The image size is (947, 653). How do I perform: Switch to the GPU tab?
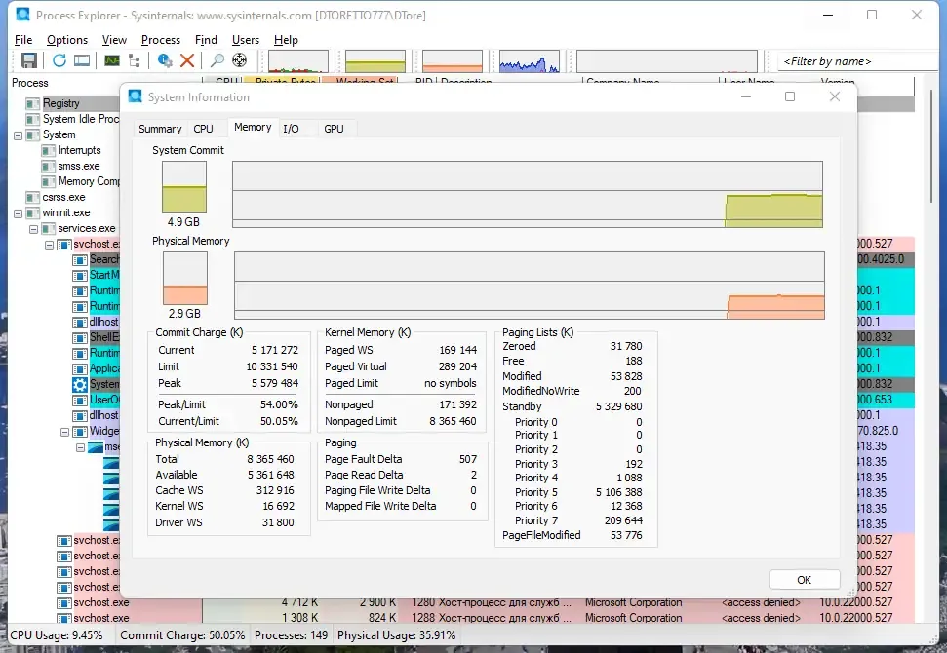point(334,129)
